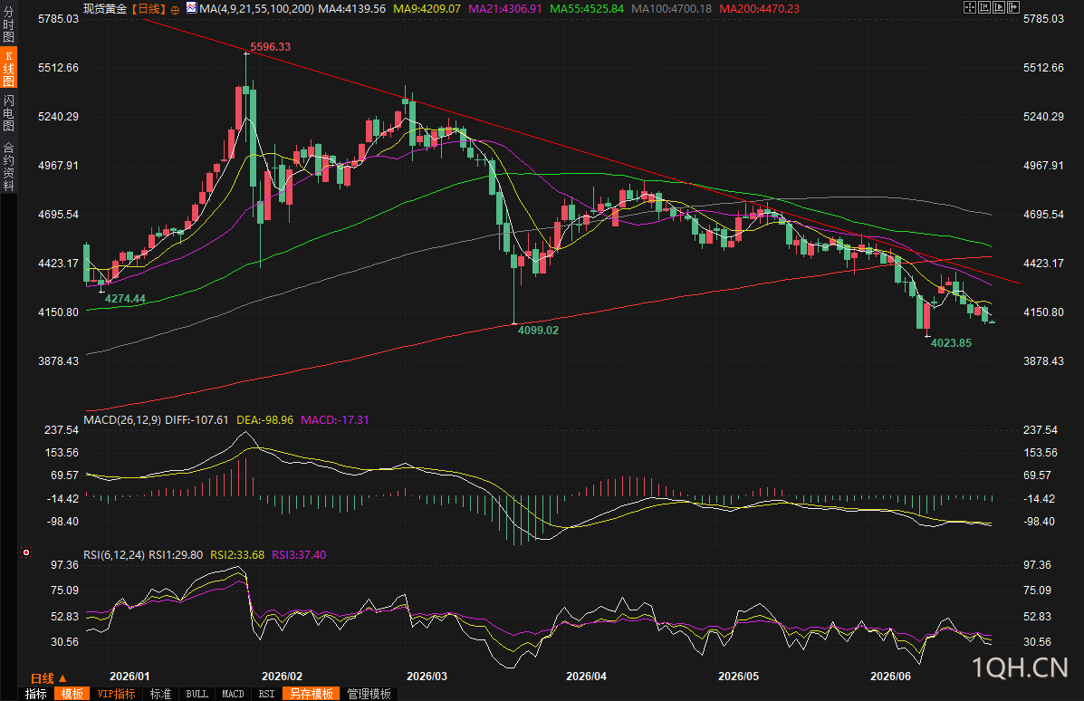This screenshot has height=701, width=1084.
Task: Apply the BULL template
Action: tap(197, 694)
